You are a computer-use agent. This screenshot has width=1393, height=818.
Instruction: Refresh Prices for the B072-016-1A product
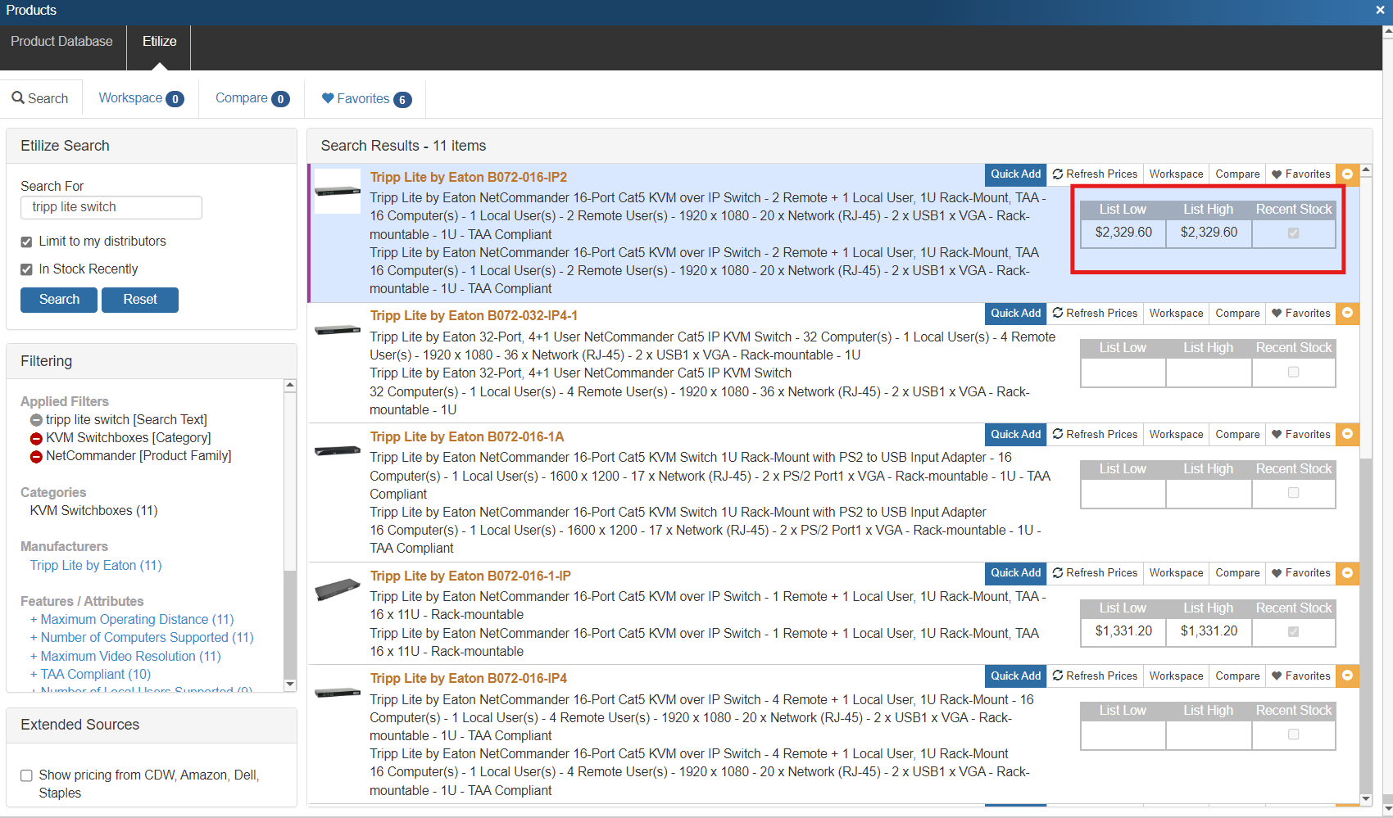coord(1095,435)
